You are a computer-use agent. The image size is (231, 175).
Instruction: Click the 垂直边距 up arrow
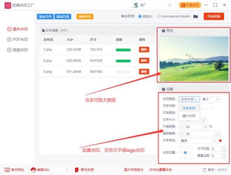224,154
